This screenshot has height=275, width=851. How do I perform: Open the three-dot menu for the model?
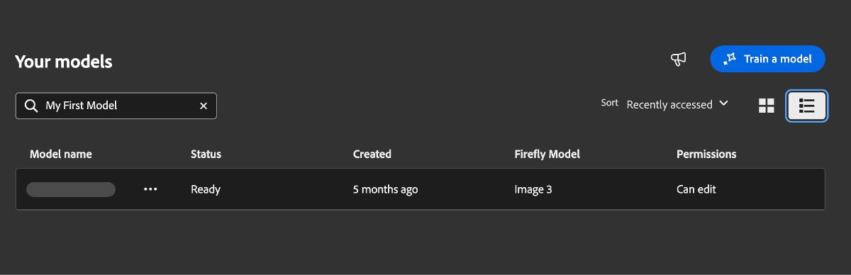click(150, 189)
